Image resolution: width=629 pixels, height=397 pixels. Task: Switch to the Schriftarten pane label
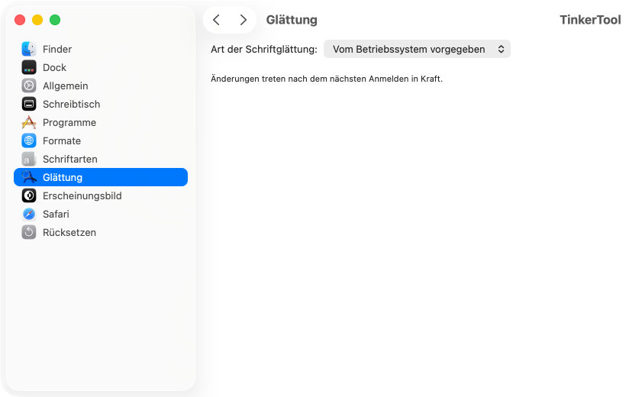[70, 159]
